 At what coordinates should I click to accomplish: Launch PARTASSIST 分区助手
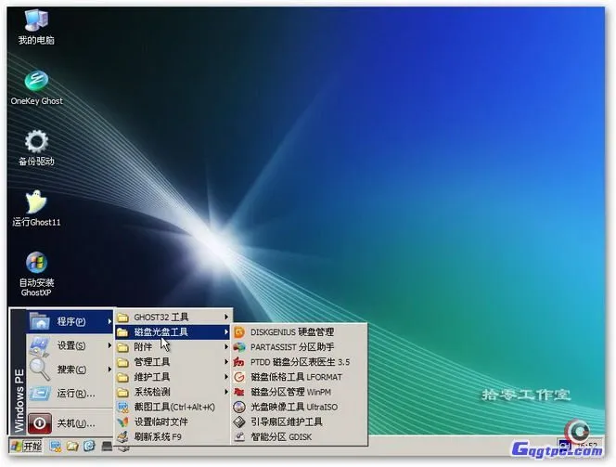pyautogui.click(x=299, y=347)
